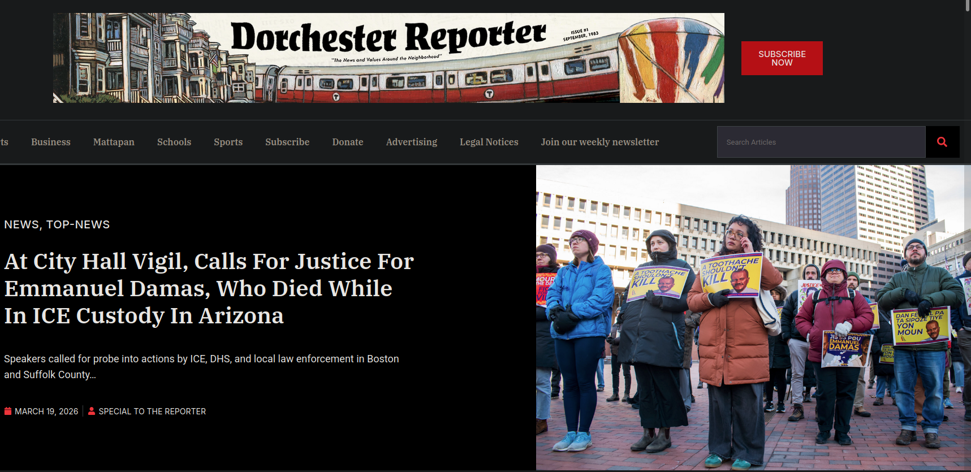Viewport: 971px width, 472px height.
Task: Open the Emmanuel Damas vigil headline
Action: point(209,288)
